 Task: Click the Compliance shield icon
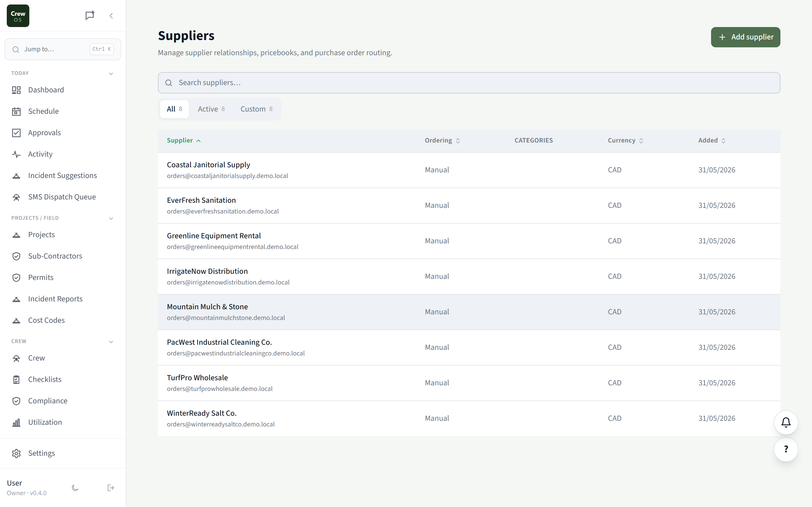click(16, 401)
